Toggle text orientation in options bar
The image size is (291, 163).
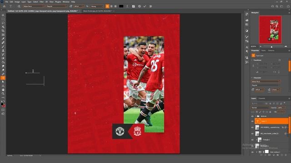[19, 6]
